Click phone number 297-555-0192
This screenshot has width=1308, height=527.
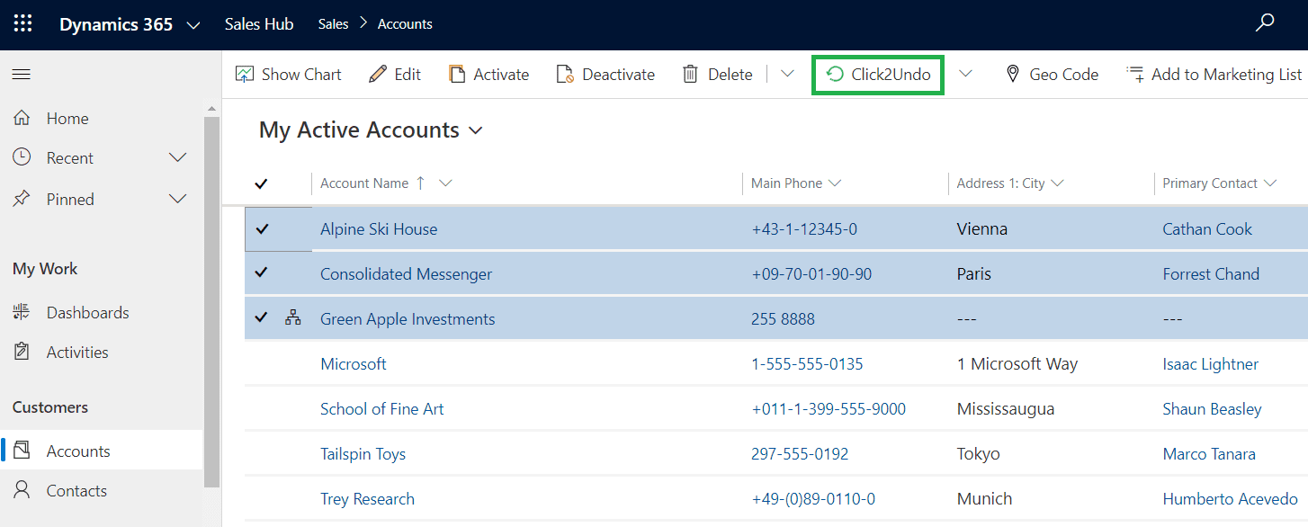click(800, 454)
